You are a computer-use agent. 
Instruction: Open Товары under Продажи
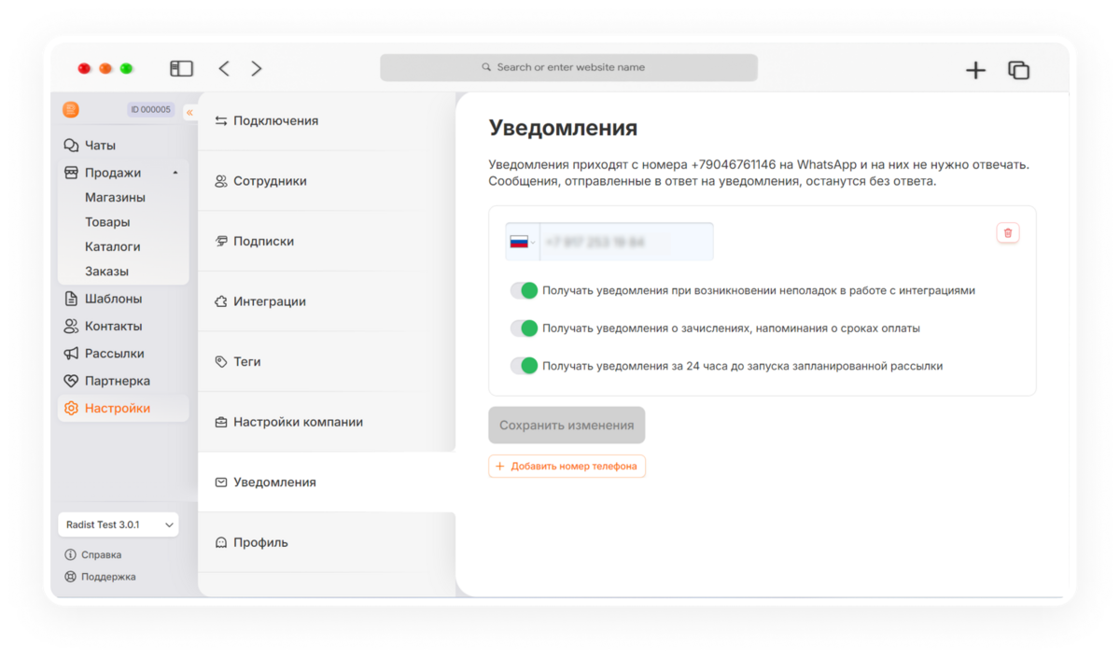(x=107, y=222)
